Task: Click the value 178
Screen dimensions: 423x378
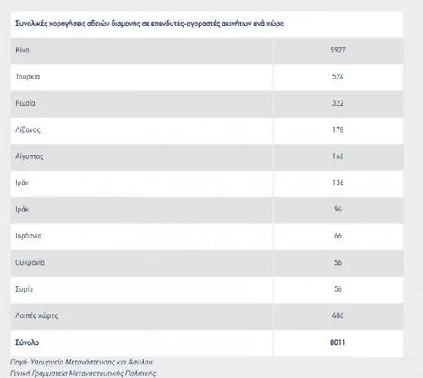Action: coord(338,129)
